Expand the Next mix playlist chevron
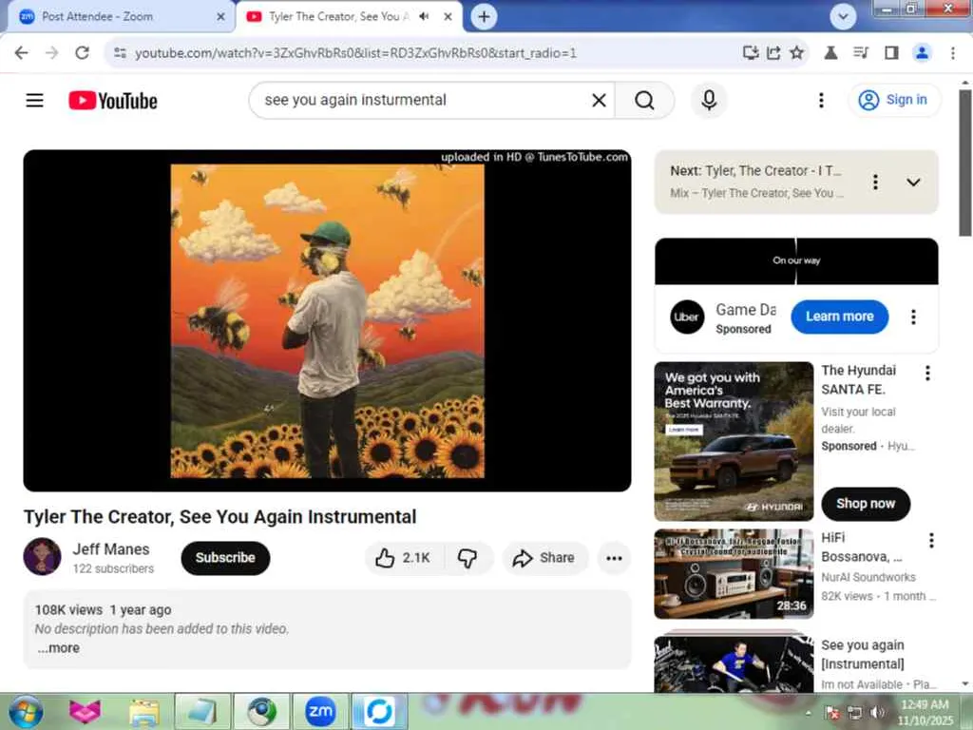The image size is (973, 730). click(x=913, y=182)
